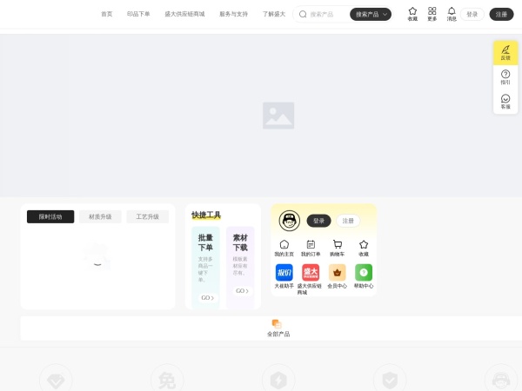Image resolution: width=522 pixels, height=391 pixels.
Task: Click the user avatar icon
Action: coord(290,221)
